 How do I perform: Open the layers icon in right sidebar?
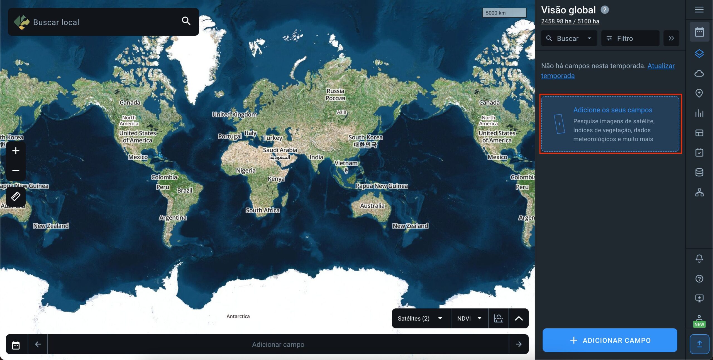[699, 53]
